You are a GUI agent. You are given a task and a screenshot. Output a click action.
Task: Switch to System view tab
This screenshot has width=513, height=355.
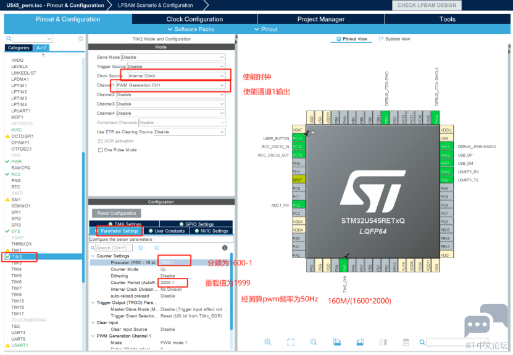[x=394, y=39]
